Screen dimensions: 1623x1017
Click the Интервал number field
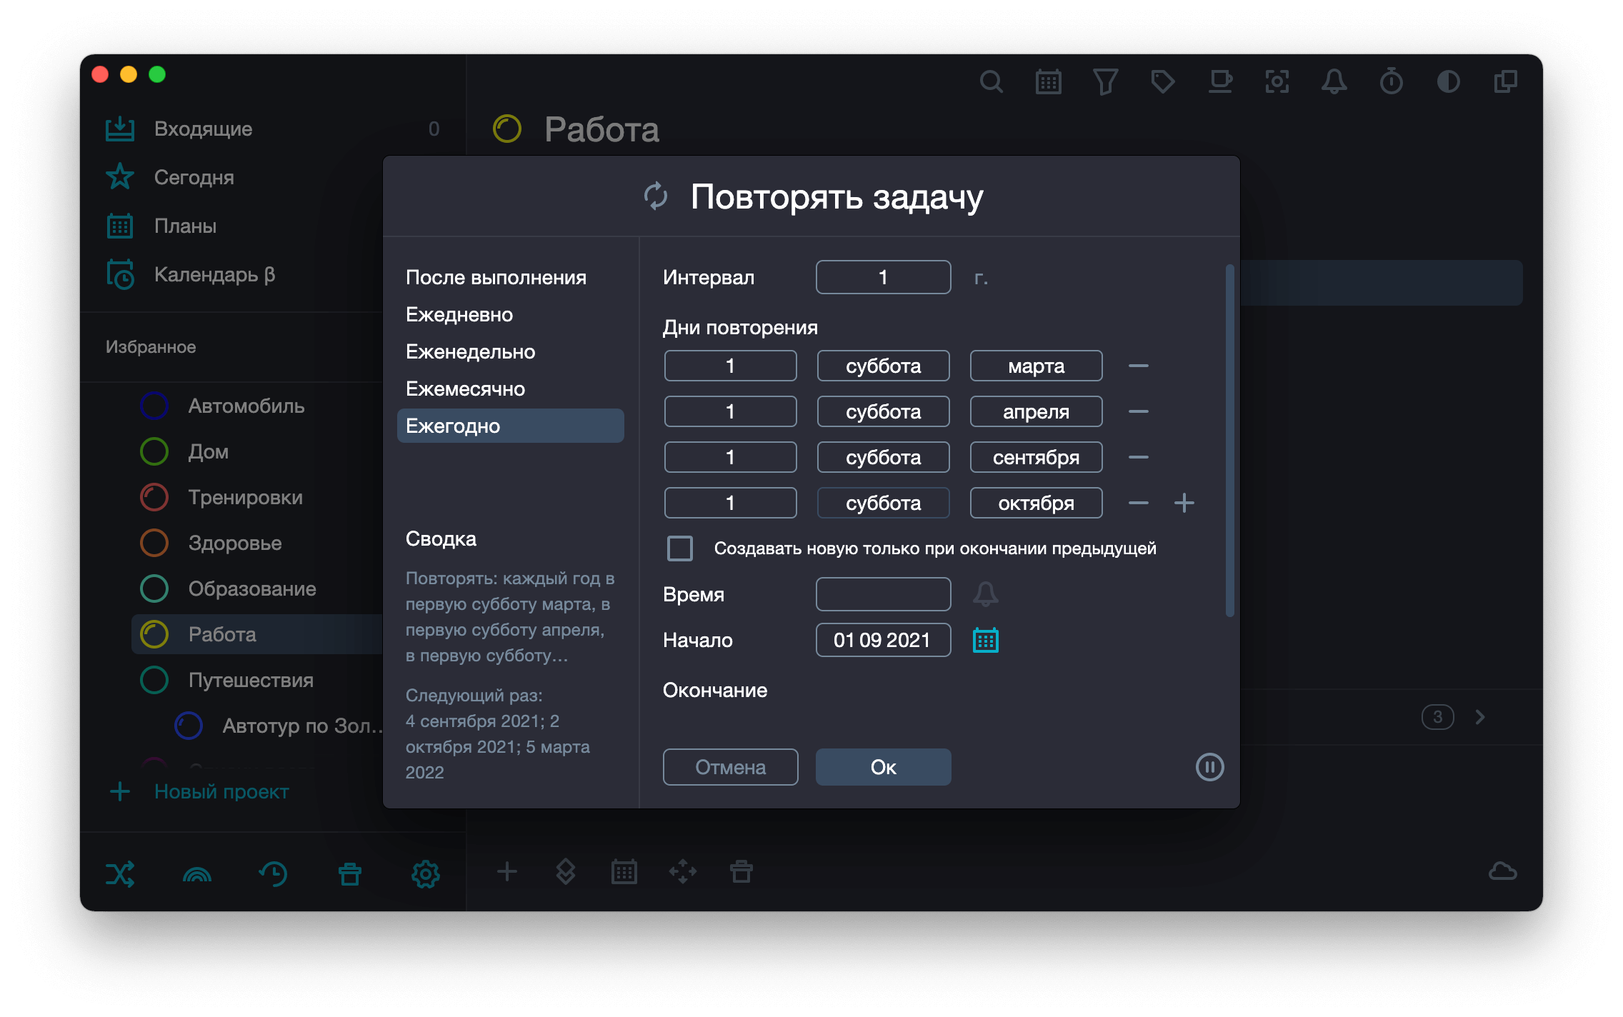click(883, 277)
